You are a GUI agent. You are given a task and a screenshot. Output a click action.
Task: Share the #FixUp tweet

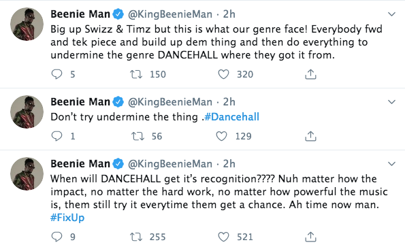tap(310, 237)
